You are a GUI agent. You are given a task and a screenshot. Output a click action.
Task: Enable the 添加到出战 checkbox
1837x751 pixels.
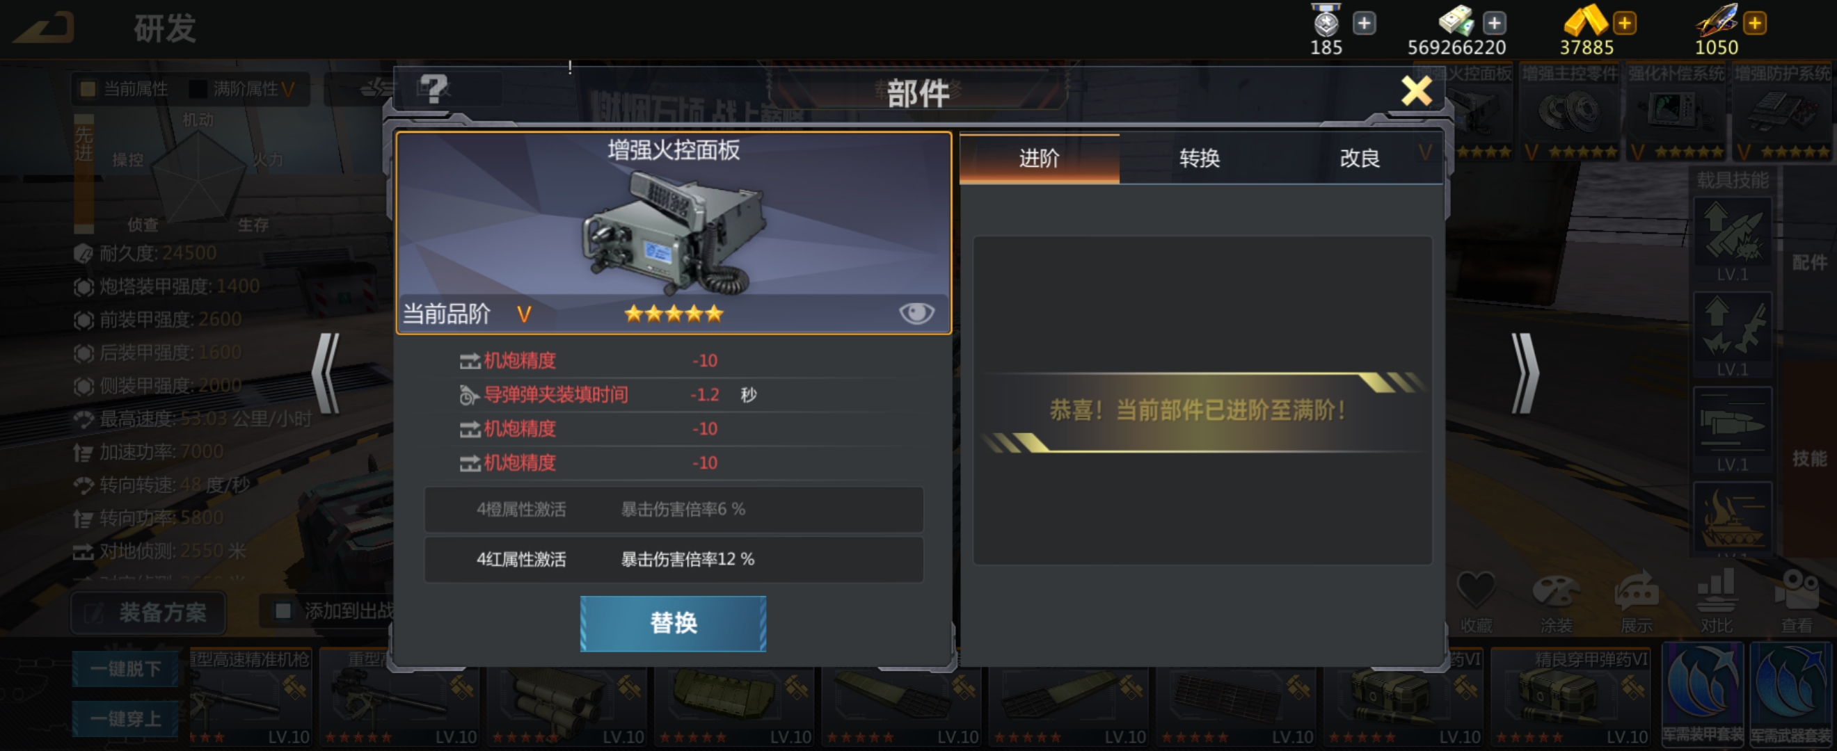[x=283, y=611]
